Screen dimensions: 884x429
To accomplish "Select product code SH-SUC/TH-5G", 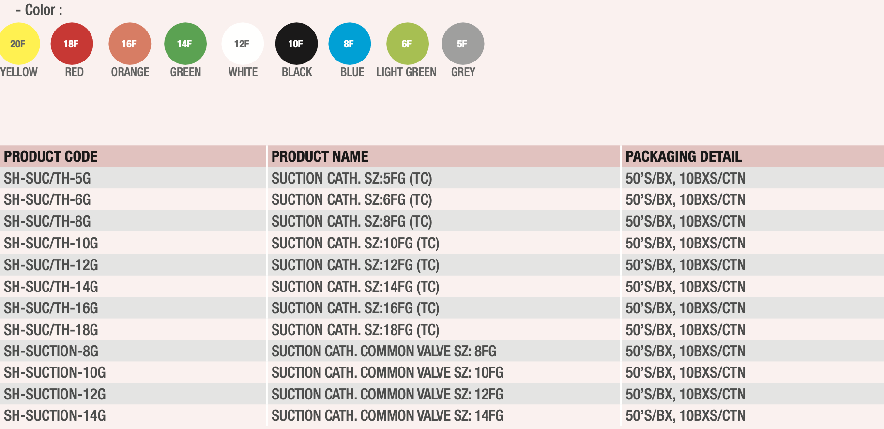I will pos(47,178).
